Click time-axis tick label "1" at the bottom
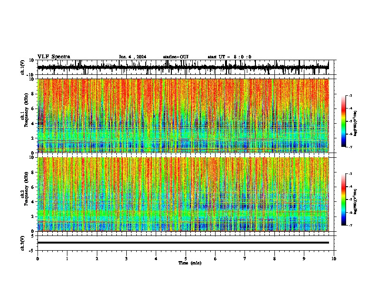This screenshot has width=376, height=290. 67,259
